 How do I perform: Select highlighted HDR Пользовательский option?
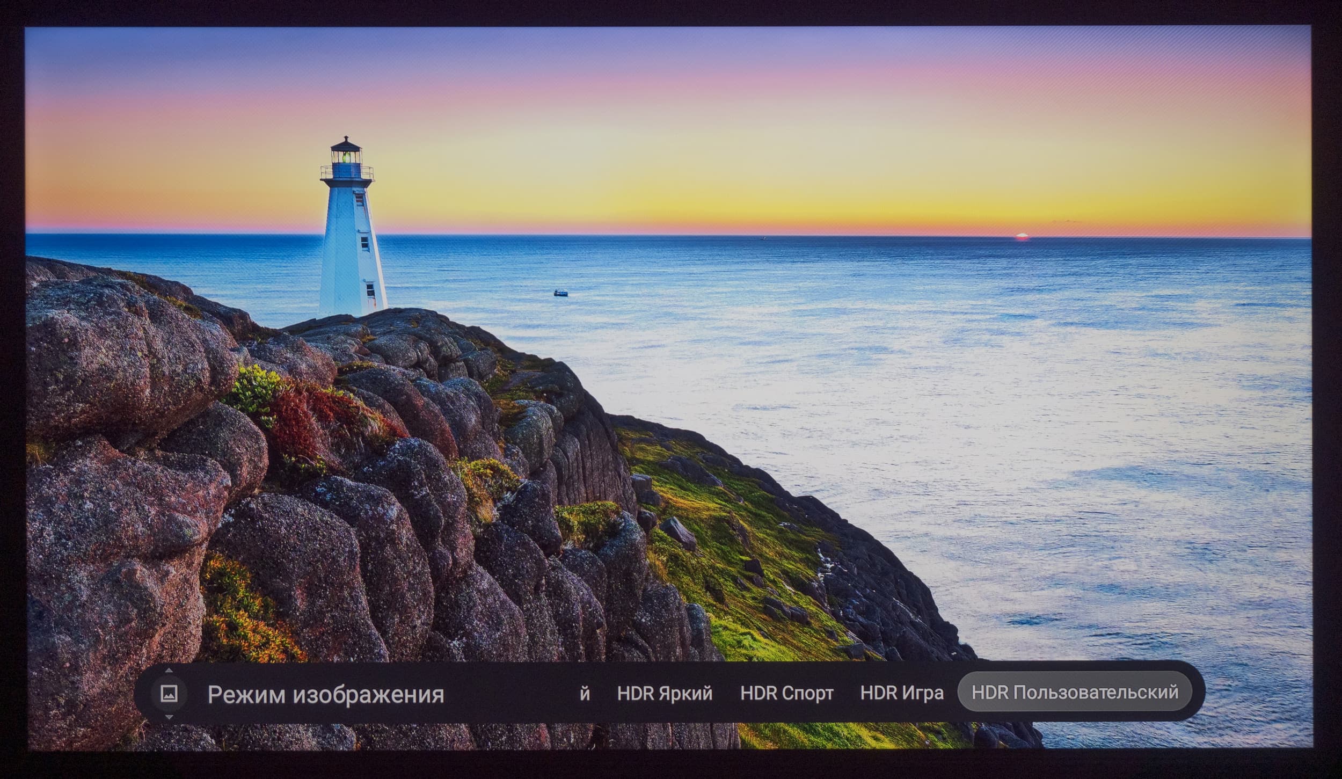1075,692
